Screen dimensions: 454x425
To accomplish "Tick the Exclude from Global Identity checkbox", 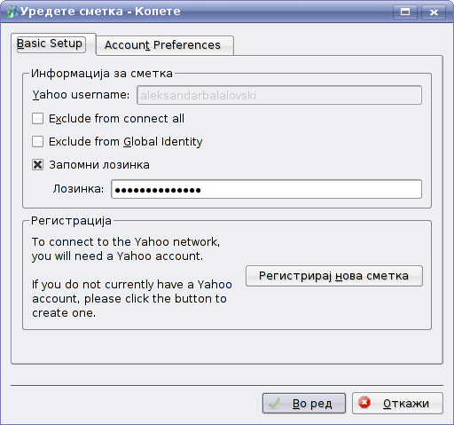I will click(37, 142).
